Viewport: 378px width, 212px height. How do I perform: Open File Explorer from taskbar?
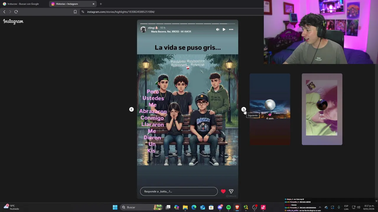(185, 207)
